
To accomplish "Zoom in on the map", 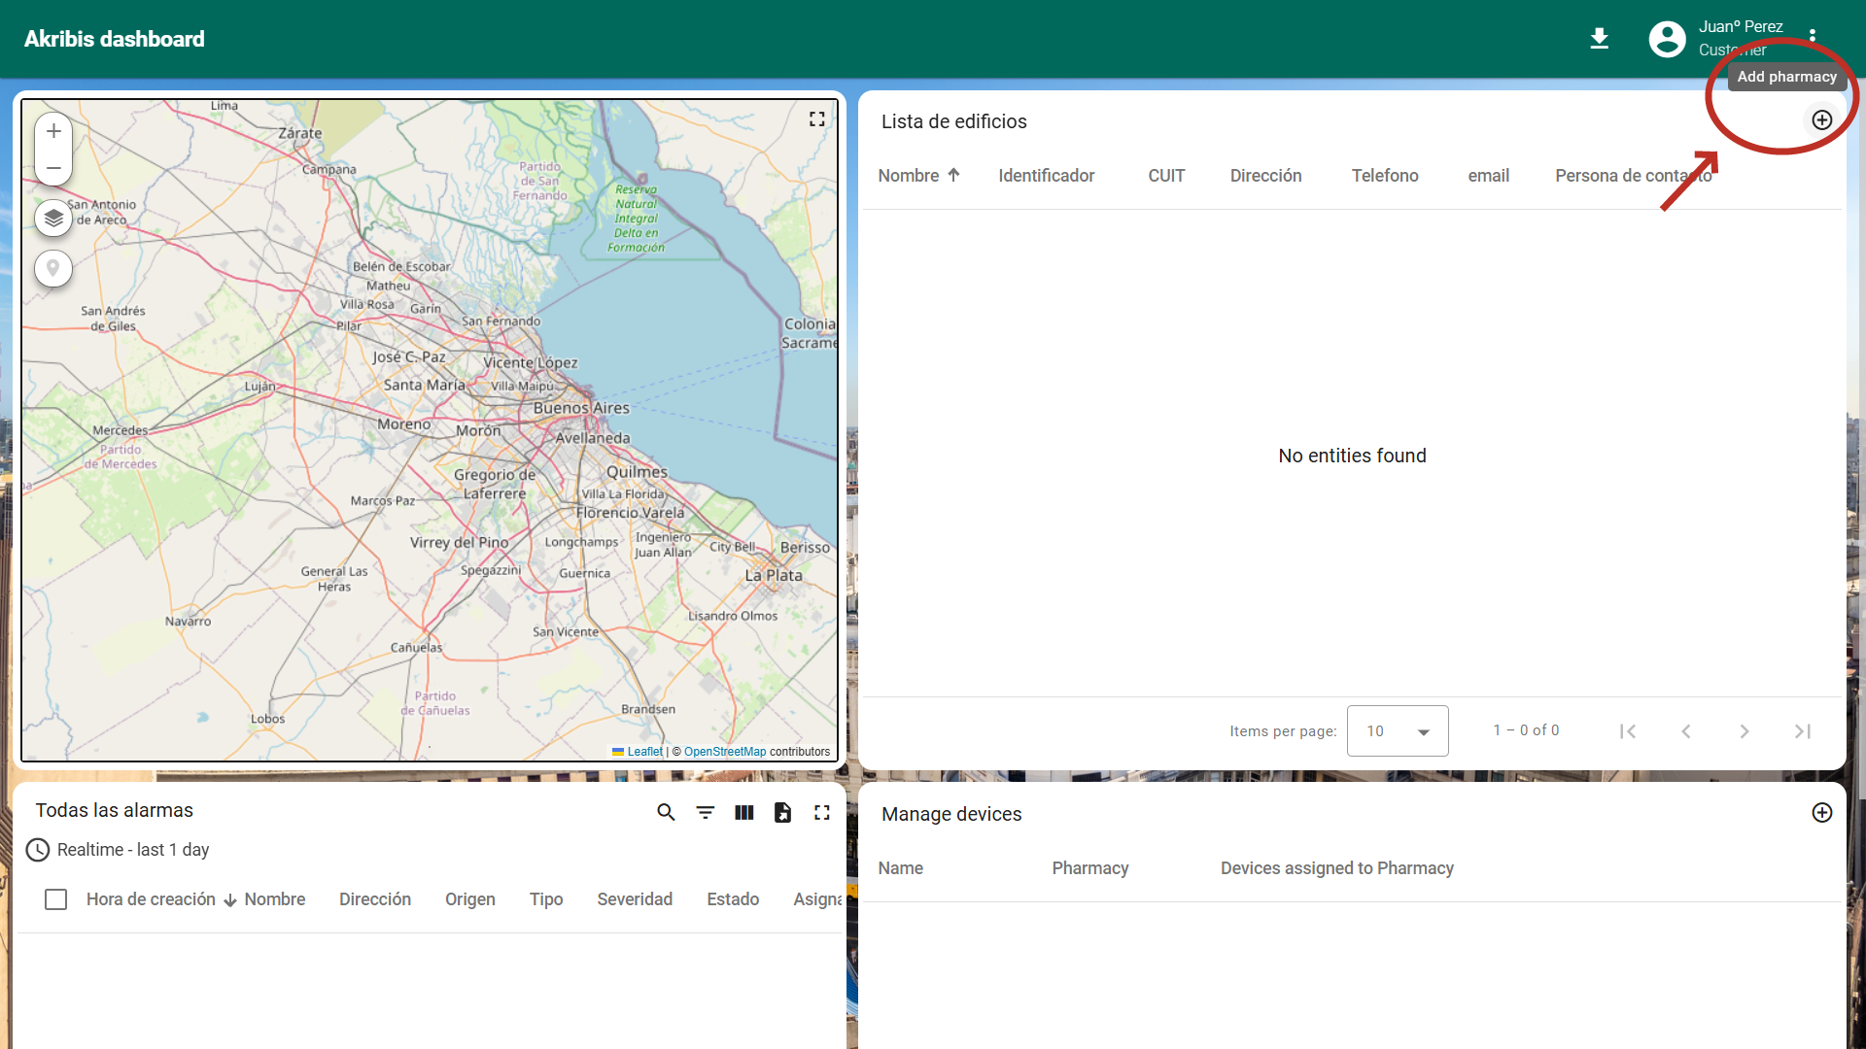I will pyautogui.click(x=53, y=131).
